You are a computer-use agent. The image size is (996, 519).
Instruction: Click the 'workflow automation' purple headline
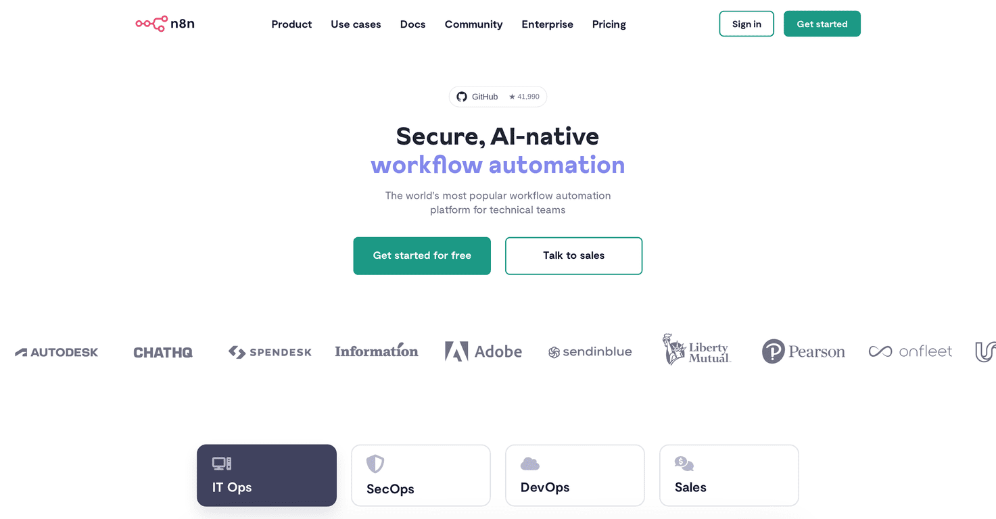(x=498, y=165)
